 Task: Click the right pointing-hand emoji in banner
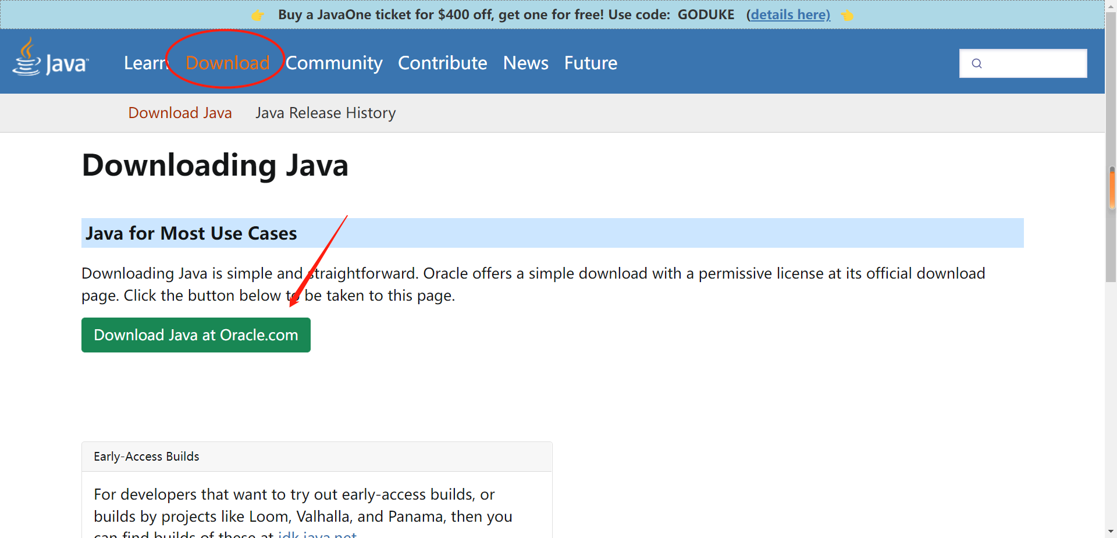(847, 15)
